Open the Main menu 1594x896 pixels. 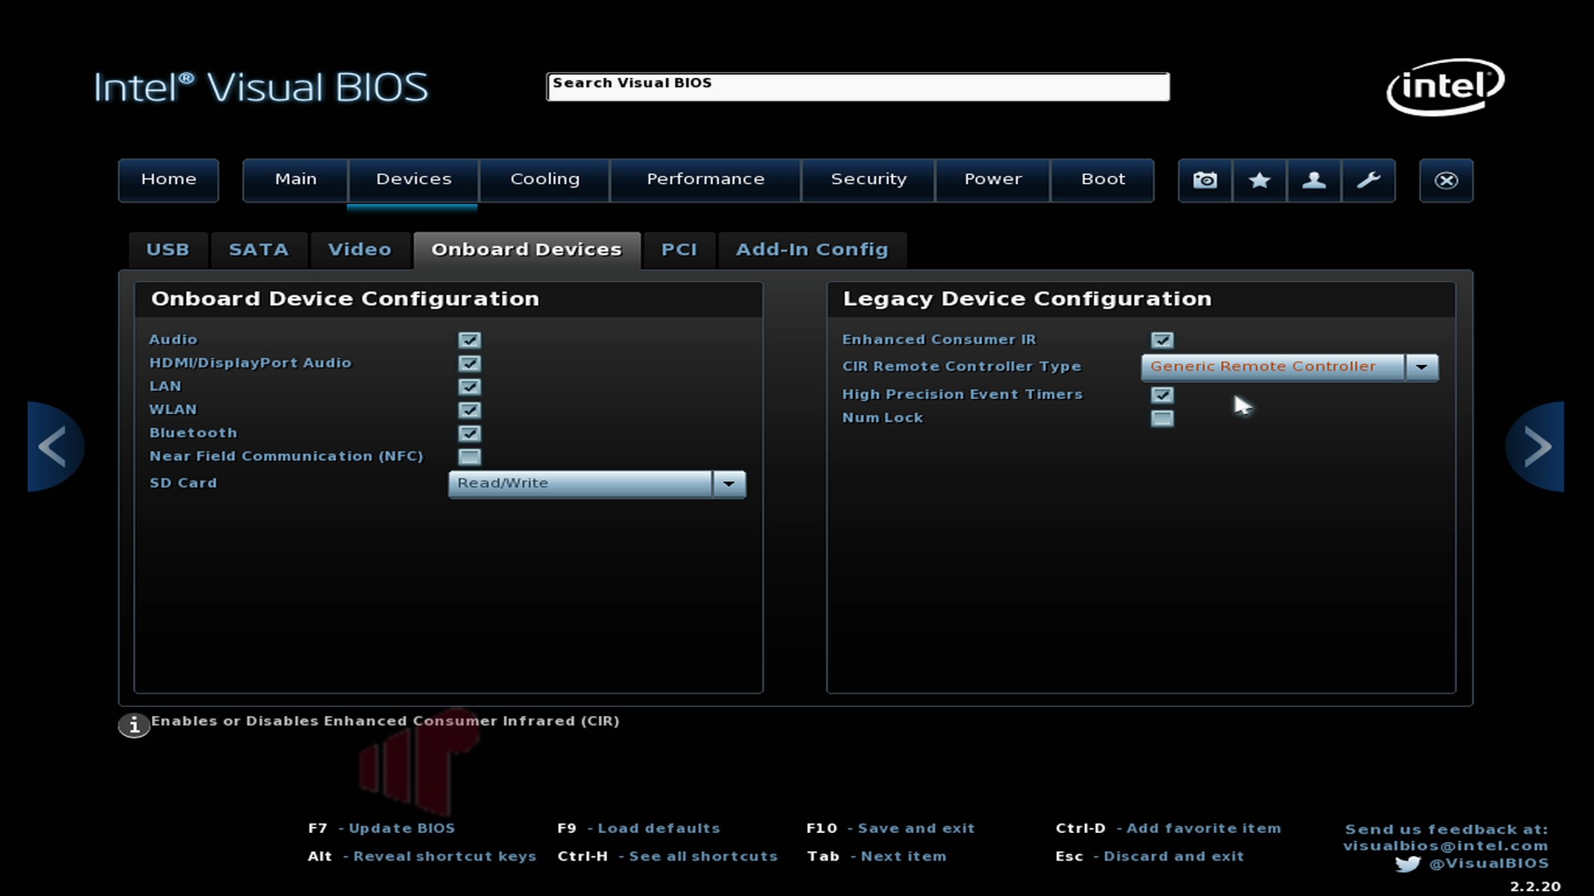click(296, 180)
